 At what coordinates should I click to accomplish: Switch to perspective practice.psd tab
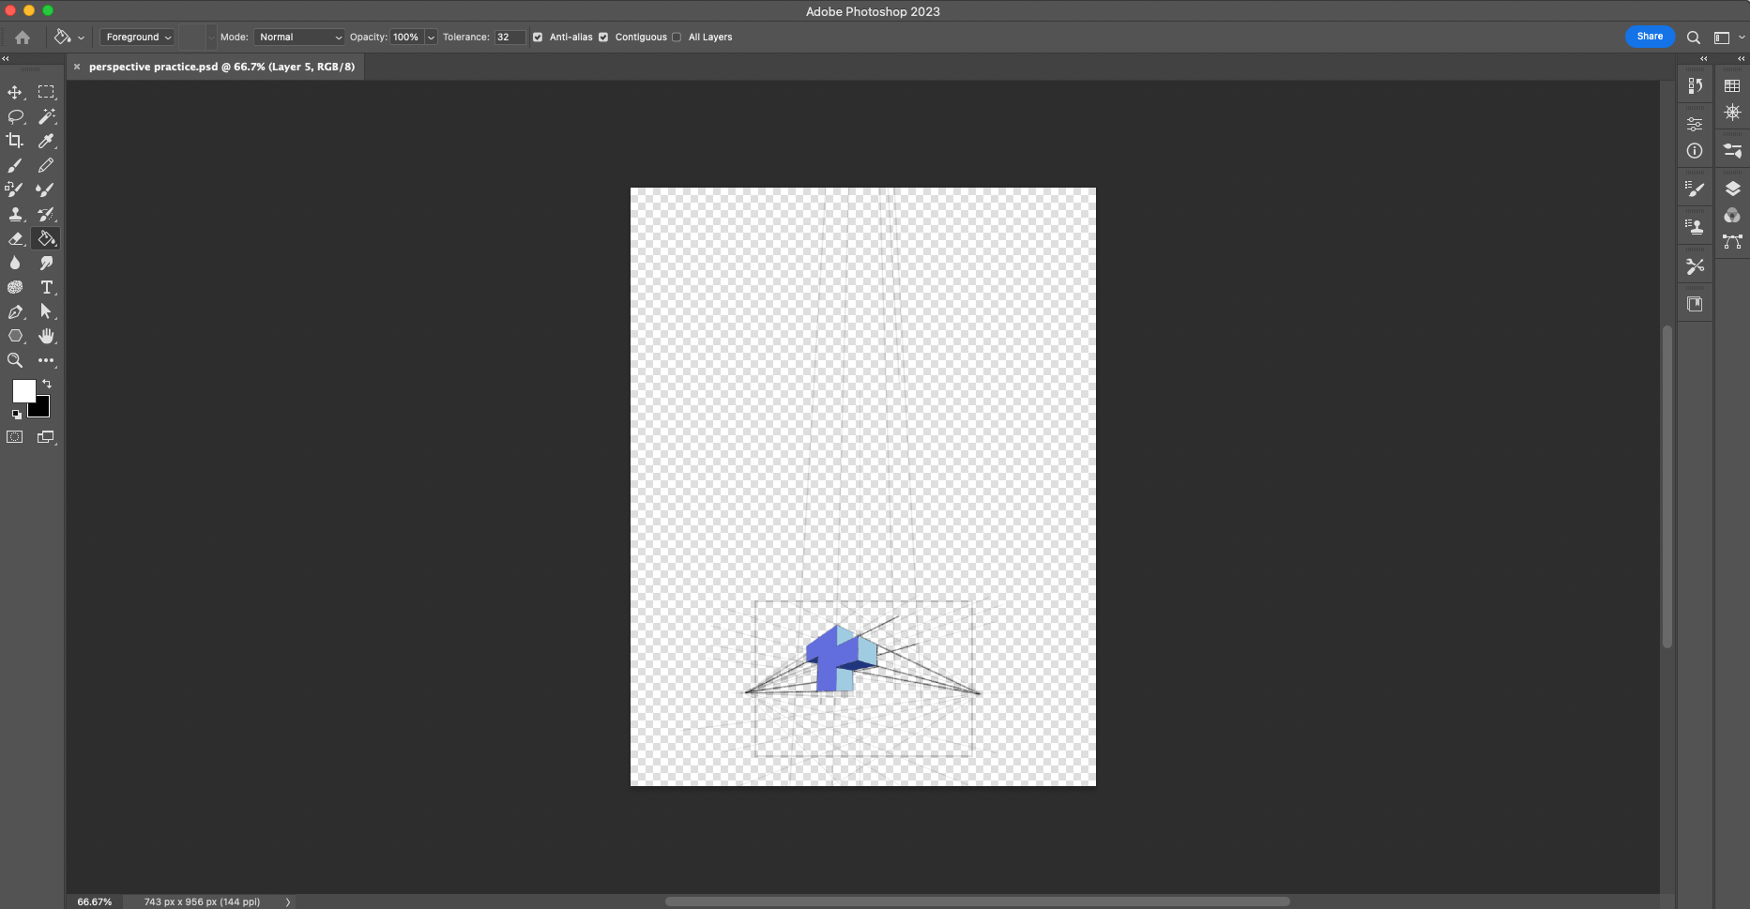coord(221,67)
